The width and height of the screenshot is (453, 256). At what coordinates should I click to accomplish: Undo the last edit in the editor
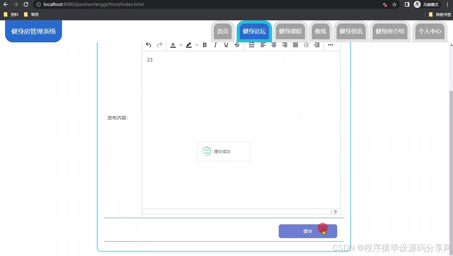[x=148, y=45]
